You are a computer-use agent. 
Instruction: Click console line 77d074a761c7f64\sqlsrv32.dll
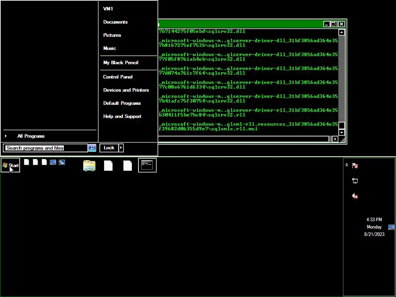[202, 73]
